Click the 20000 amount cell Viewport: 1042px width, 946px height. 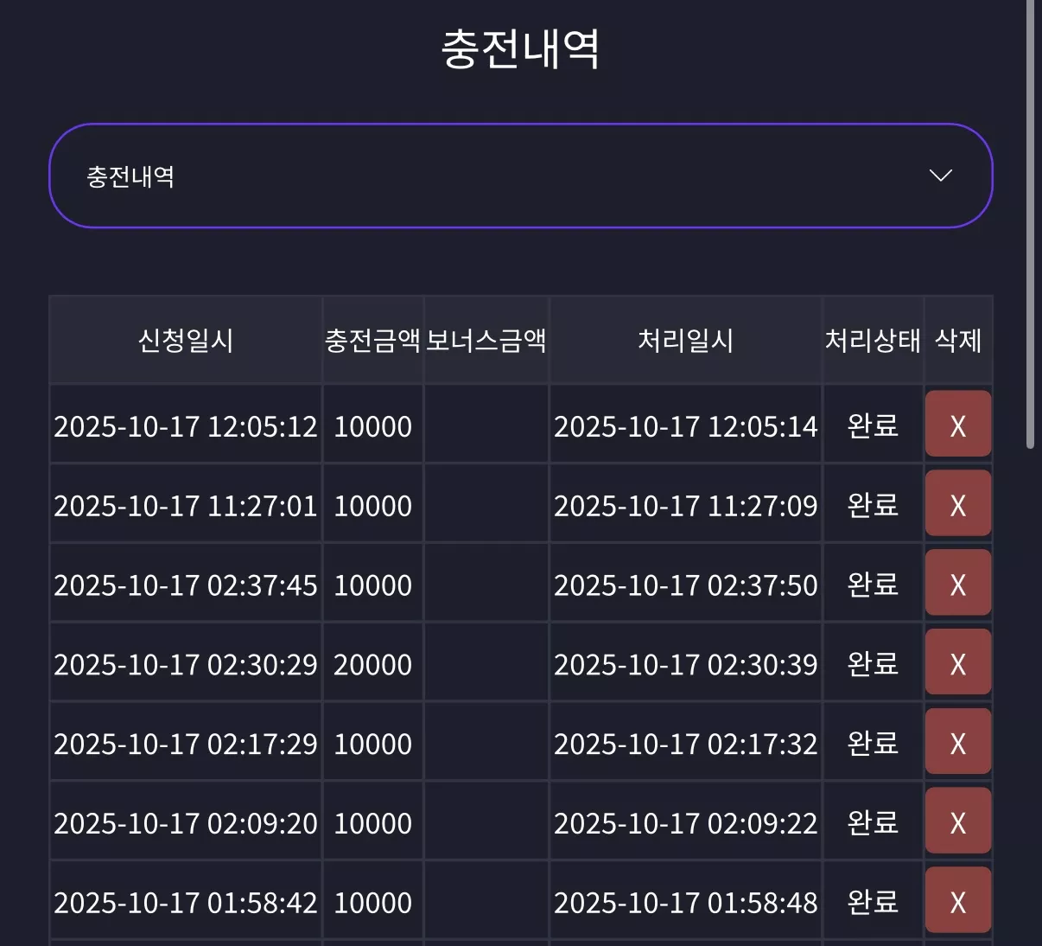tap(372, 664)
